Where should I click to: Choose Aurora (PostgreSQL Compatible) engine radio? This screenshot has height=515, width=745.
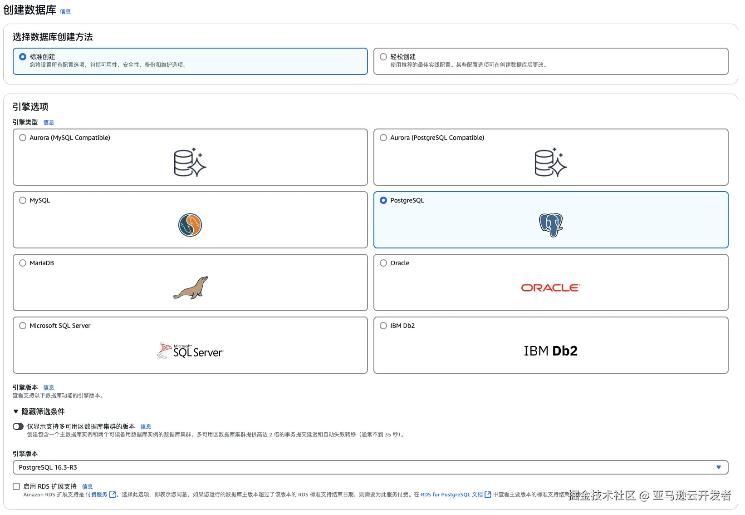click(x=383, y=138)
